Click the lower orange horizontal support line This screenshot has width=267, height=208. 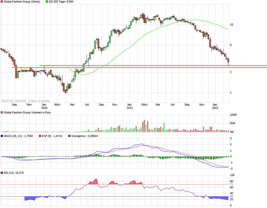coord(139,67)
